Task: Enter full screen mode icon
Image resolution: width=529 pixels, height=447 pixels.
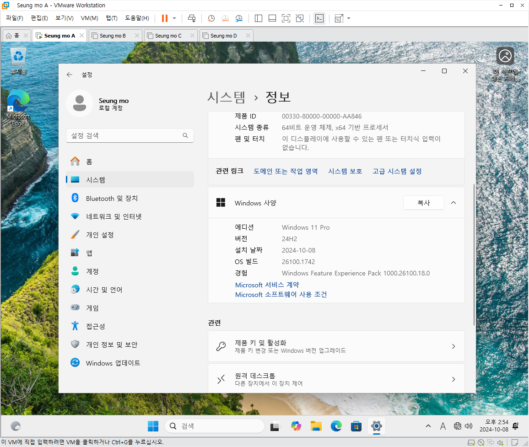Action: click(286, 18)
